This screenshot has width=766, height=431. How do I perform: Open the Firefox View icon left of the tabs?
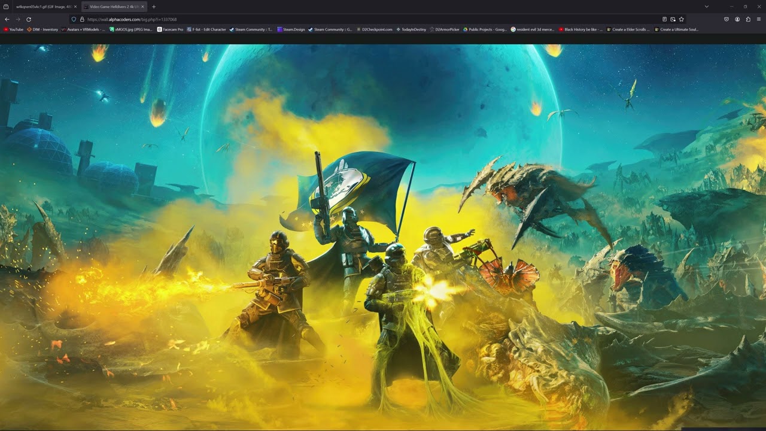tap(6, 7)
